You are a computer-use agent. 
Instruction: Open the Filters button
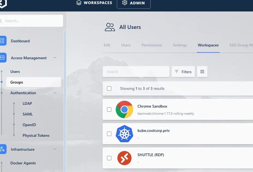[183, 72]
